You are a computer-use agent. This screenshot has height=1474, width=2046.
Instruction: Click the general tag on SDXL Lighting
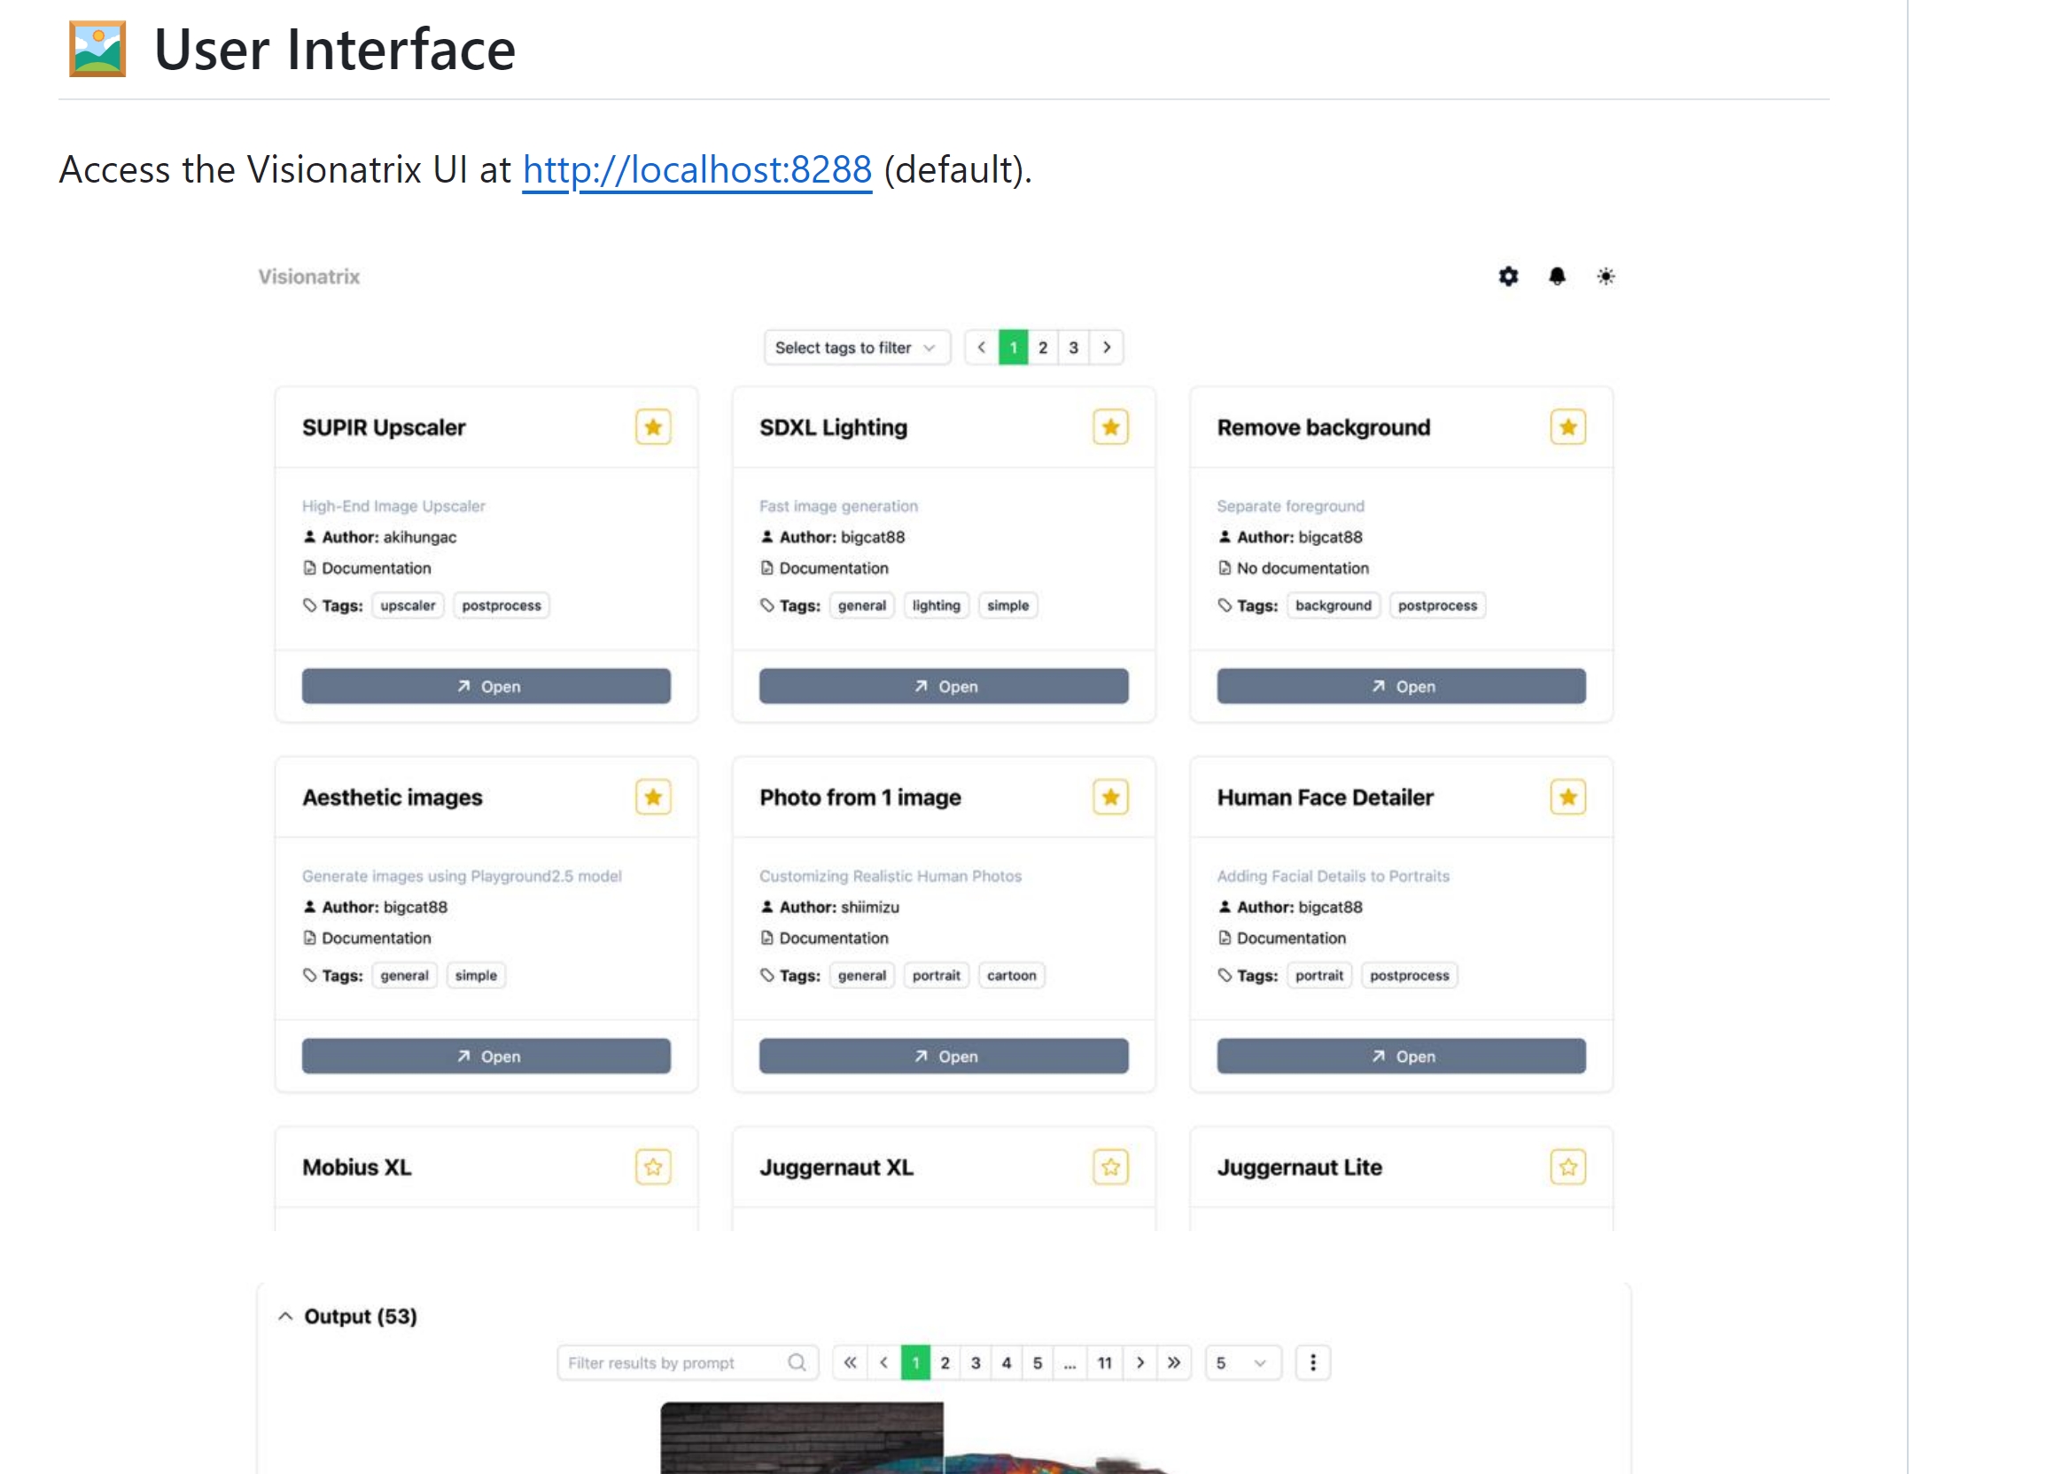click(x=861, y=604)
